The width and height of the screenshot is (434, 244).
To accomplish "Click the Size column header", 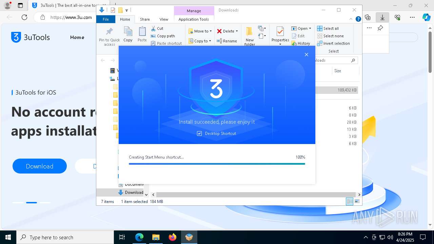I will click(x=337, y=71).
